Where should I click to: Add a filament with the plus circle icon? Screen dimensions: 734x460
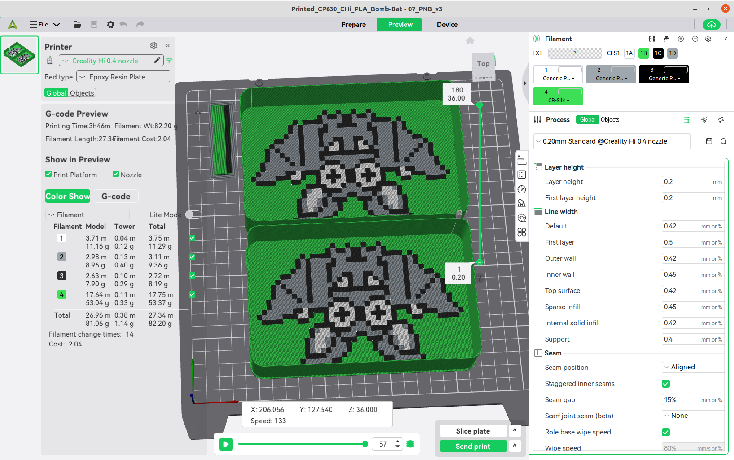pos(681,39)
